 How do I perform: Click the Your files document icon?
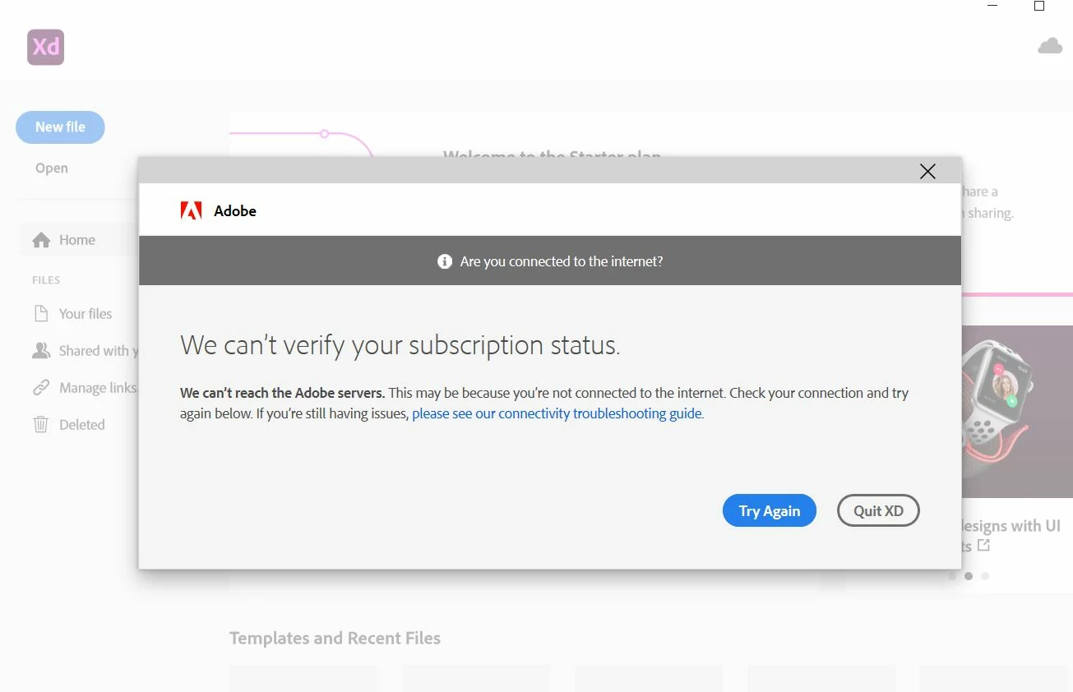point(40,314)
